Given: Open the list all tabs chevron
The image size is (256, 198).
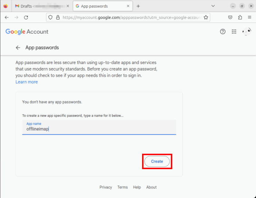Looking at the screenshot, I should tap(213, 6).
